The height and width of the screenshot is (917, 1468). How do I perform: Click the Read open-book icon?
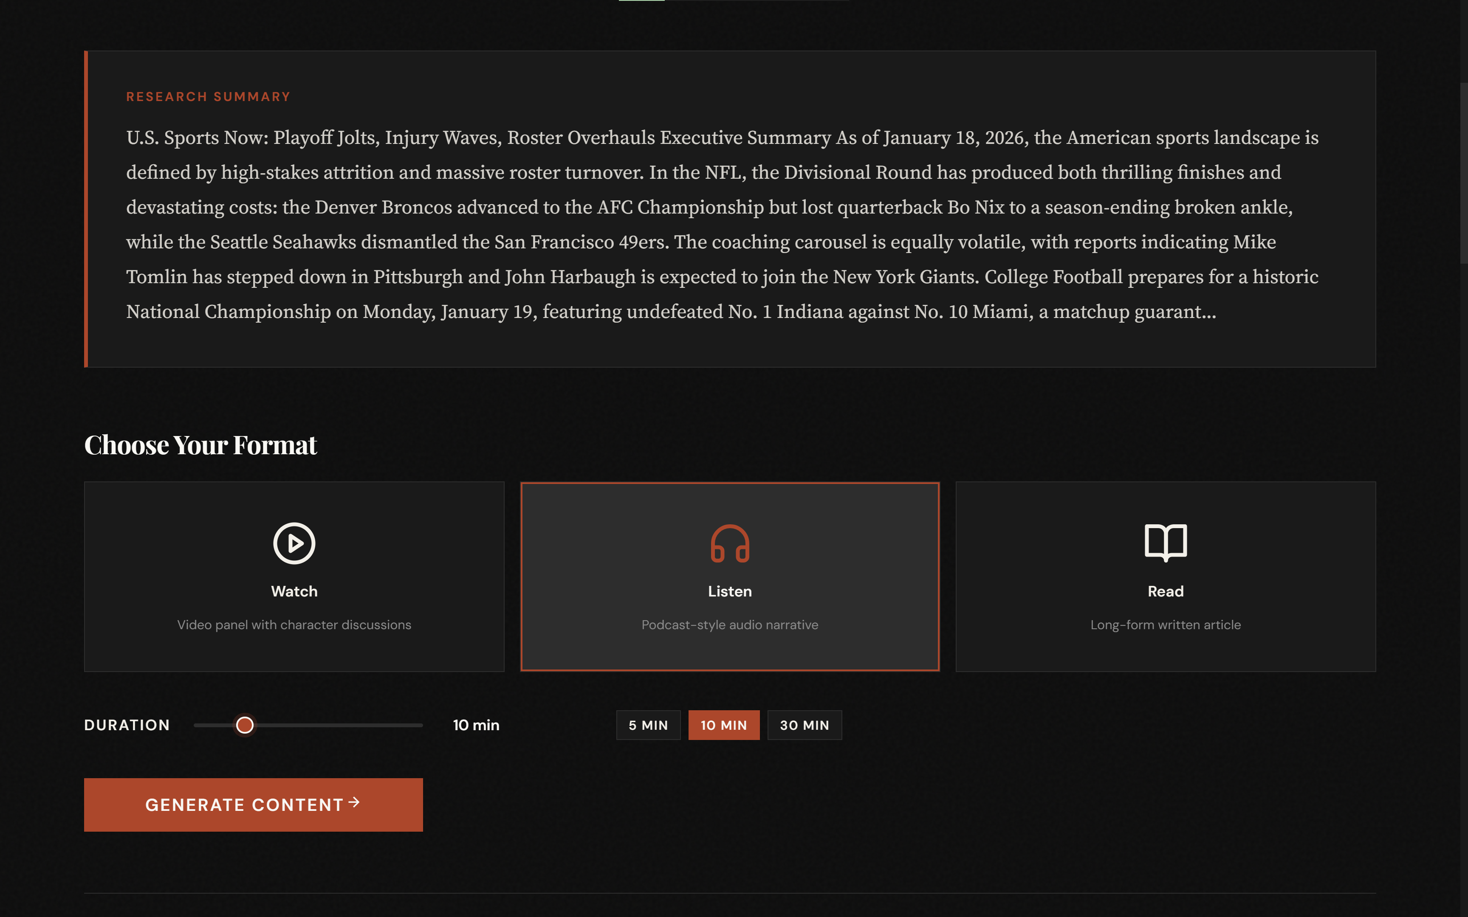pos(1165,542)
